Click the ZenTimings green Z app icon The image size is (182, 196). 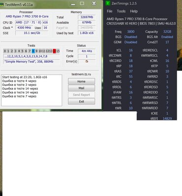108,3
